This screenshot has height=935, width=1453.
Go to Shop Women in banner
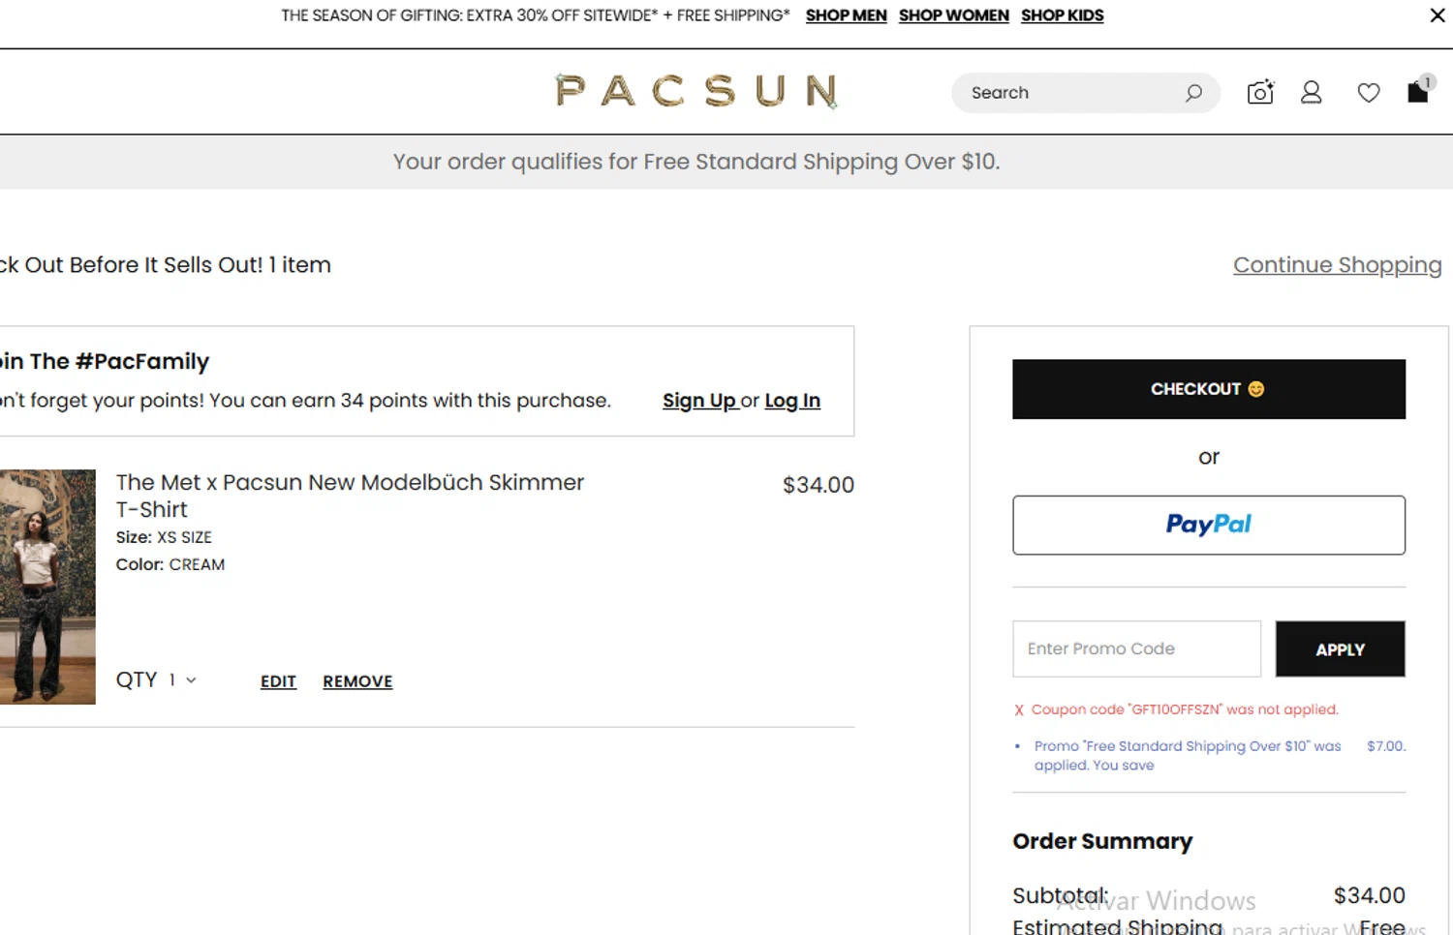(953, 15)
